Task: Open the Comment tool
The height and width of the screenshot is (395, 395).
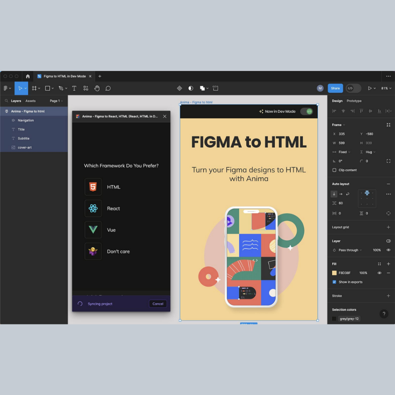Action: 108,88
